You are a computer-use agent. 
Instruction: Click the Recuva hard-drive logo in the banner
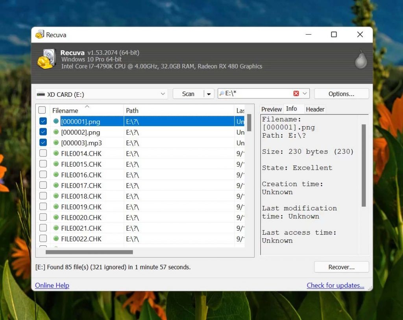46,59
